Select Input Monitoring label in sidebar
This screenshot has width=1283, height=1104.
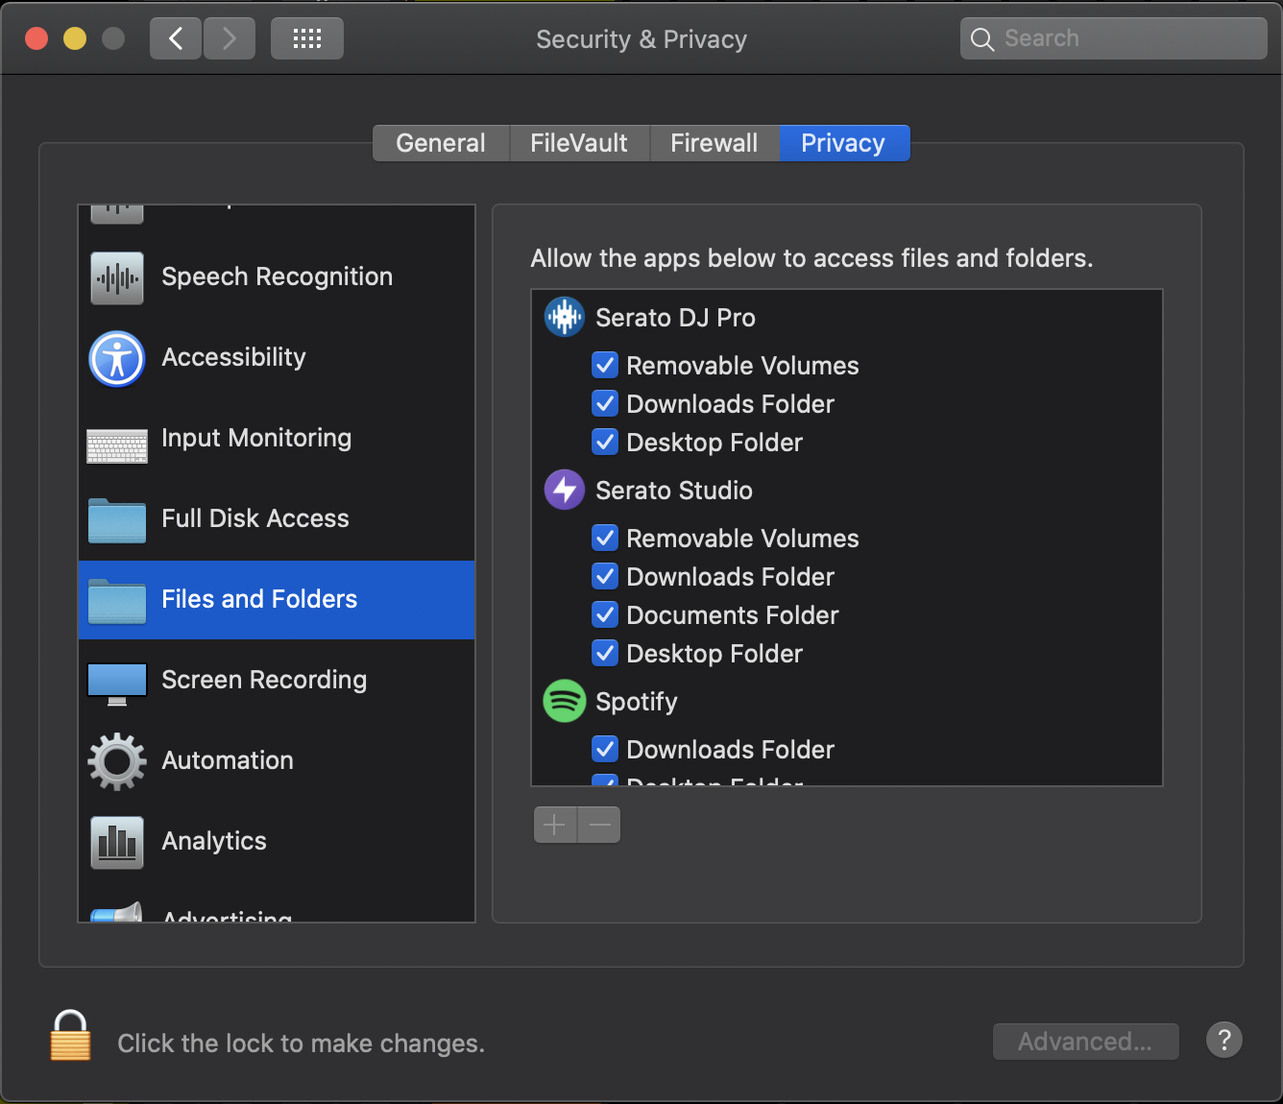click(x=256, y=438)
